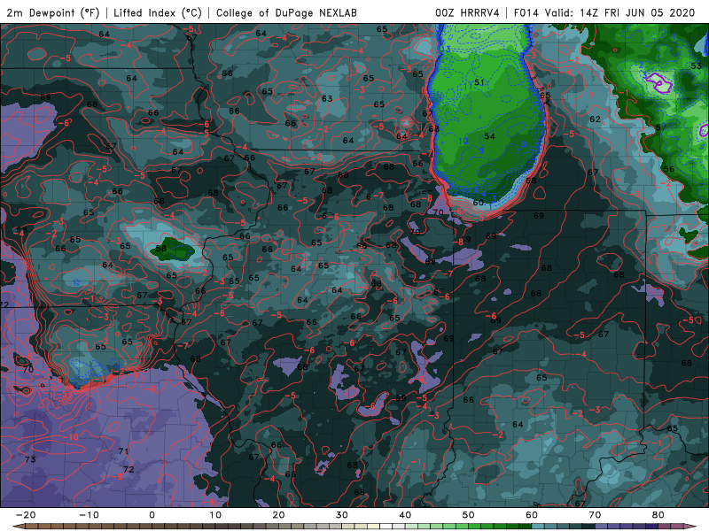
Task: Click the magenta contour in the top-right green area
Action: click(658, 82)
